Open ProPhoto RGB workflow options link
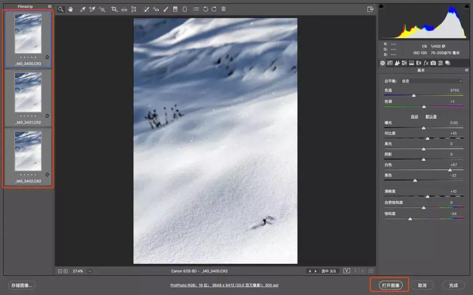Screen dimensions: 473x295 (x=224, y=285)
